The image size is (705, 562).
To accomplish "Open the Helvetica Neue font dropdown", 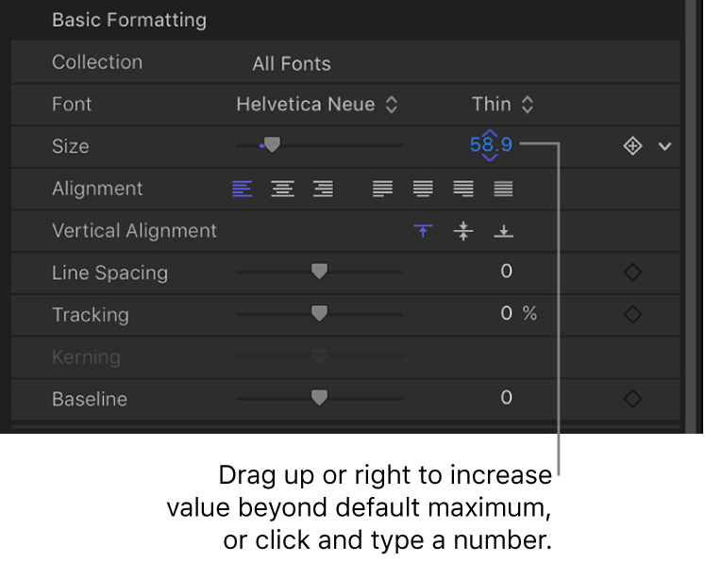I will pos(317,105).
